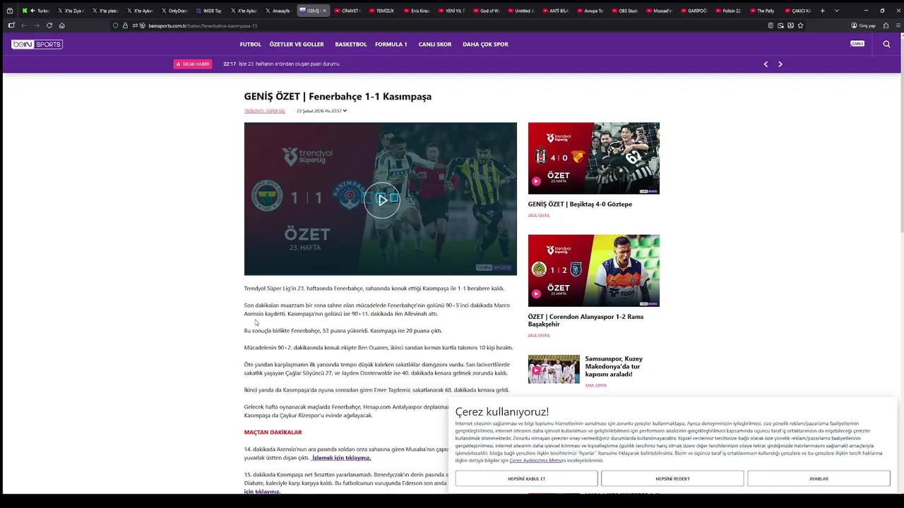Play the Fenerbahçe-Kasımpaşa highlight video
This screenshot has width=904, height=508.
(381, 200)
